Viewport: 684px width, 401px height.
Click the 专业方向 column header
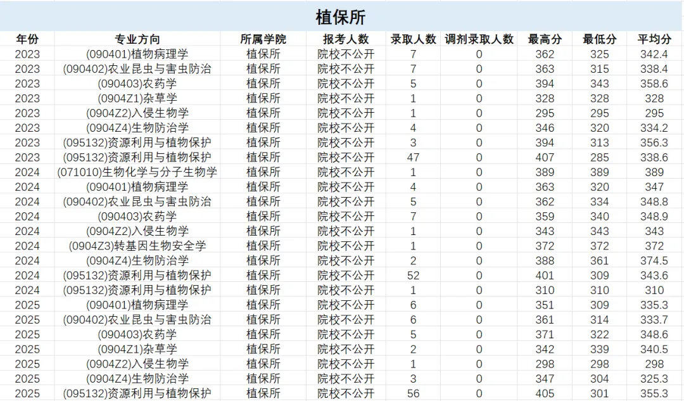tap(137, 39)
